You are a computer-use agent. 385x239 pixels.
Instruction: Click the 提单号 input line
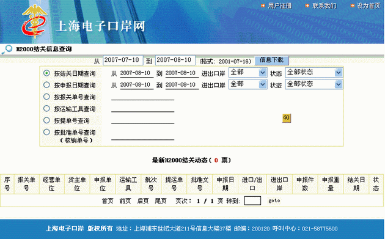coord(142,120)
